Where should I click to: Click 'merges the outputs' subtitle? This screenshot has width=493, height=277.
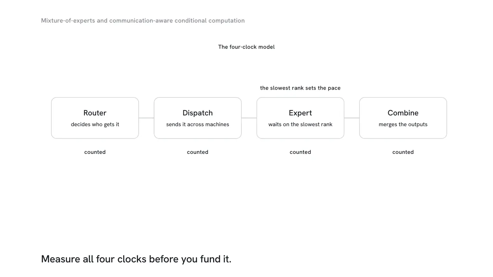click(x=403, y=125)
